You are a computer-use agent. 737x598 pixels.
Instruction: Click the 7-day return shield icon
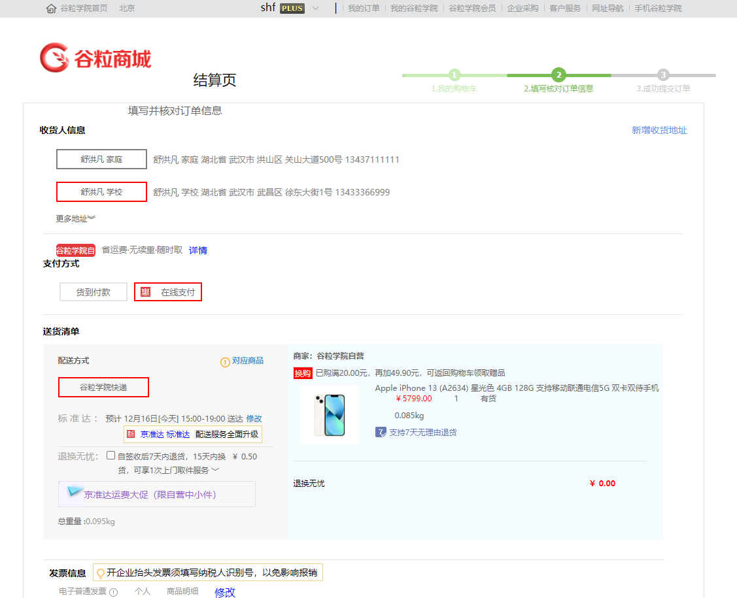pyautogui.click(x=381, y=432)
